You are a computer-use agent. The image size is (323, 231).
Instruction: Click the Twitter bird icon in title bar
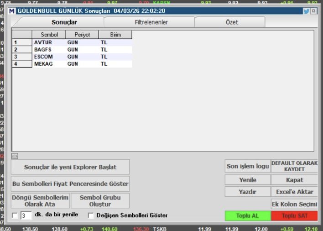pyautogui.click(x=306, y=11)
